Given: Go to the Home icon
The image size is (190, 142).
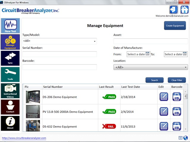Looking at the screenshot, I should 184,10.
